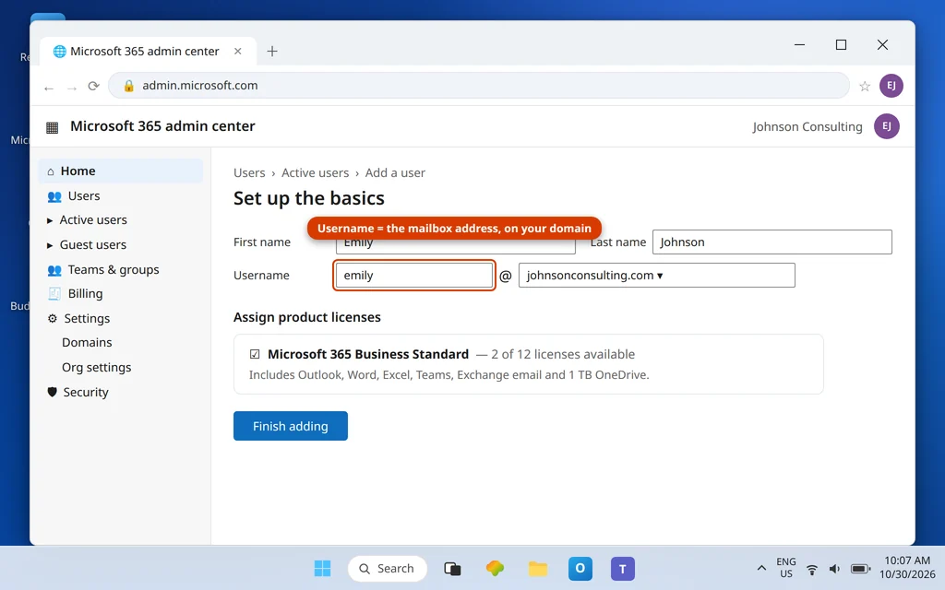The height and width of the screenshot is (590, 945).
Task: Click the Microsoft 365 admin center title
Action: point(162,126)
